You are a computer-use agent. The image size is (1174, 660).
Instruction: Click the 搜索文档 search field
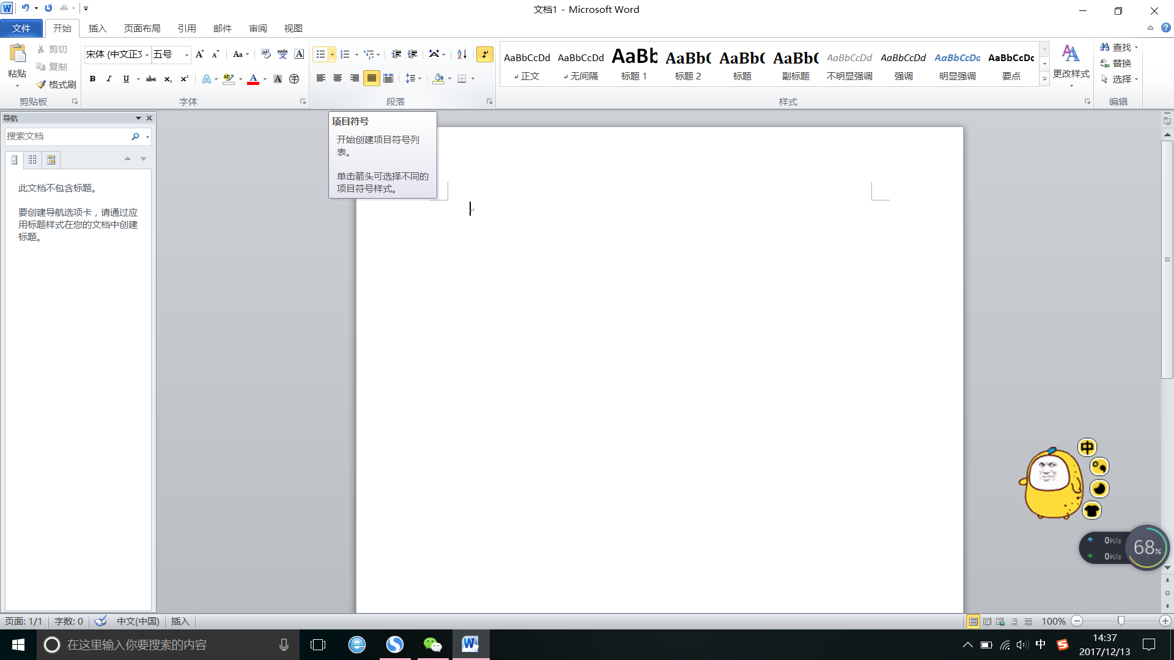pyautogui.click(x=66, y=136)
